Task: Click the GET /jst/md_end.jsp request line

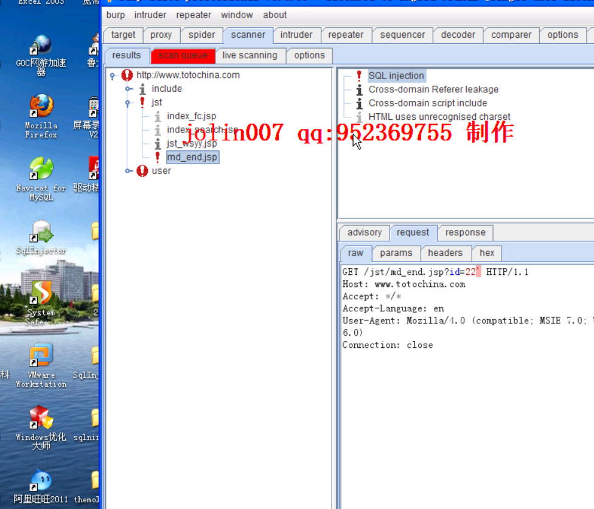Action: tap(435, 272)
